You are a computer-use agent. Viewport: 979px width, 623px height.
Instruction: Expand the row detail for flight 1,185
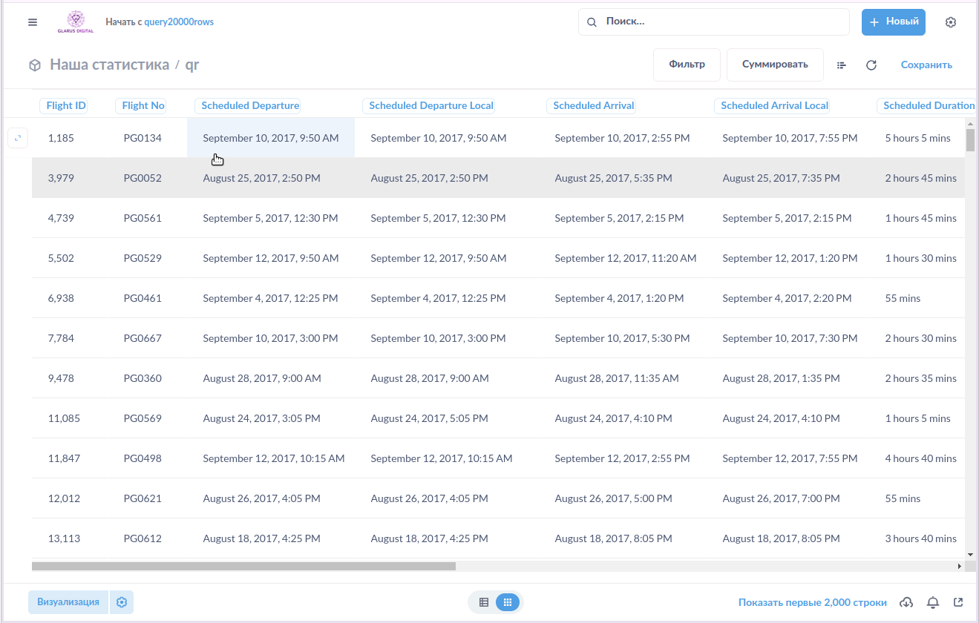click(x=18, y=138)
